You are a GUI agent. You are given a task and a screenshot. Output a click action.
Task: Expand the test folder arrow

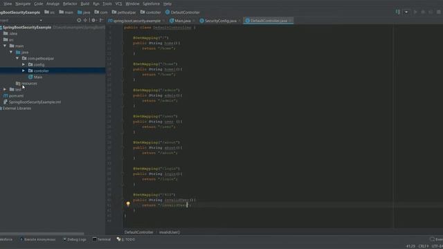5,89
